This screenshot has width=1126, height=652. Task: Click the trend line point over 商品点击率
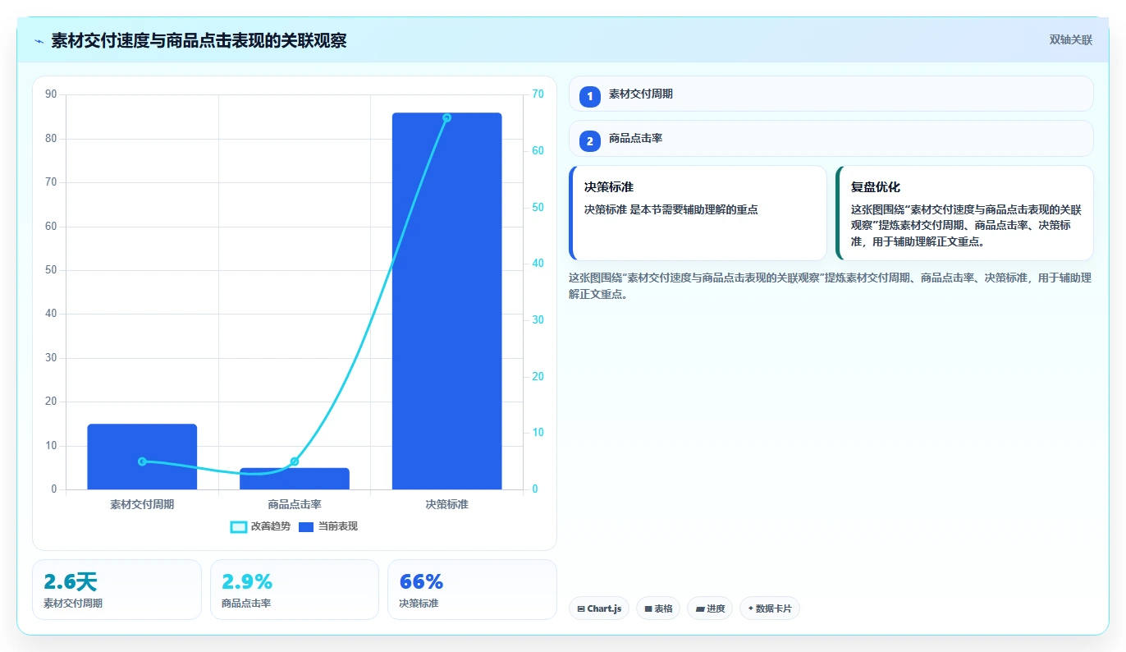point(295,461)
